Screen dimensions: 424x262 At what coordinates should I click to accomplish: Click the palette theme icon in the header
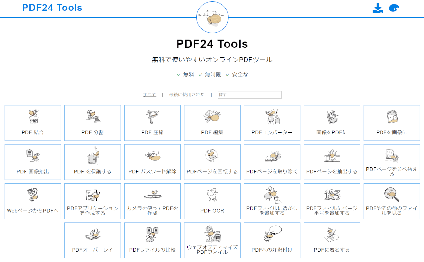point(394,8)
